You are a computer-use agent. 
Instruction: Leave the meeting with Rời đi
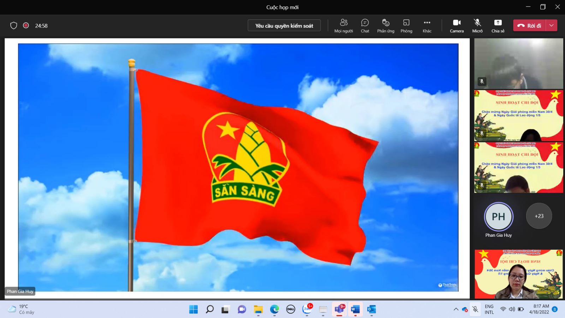(x=529, y=25)
